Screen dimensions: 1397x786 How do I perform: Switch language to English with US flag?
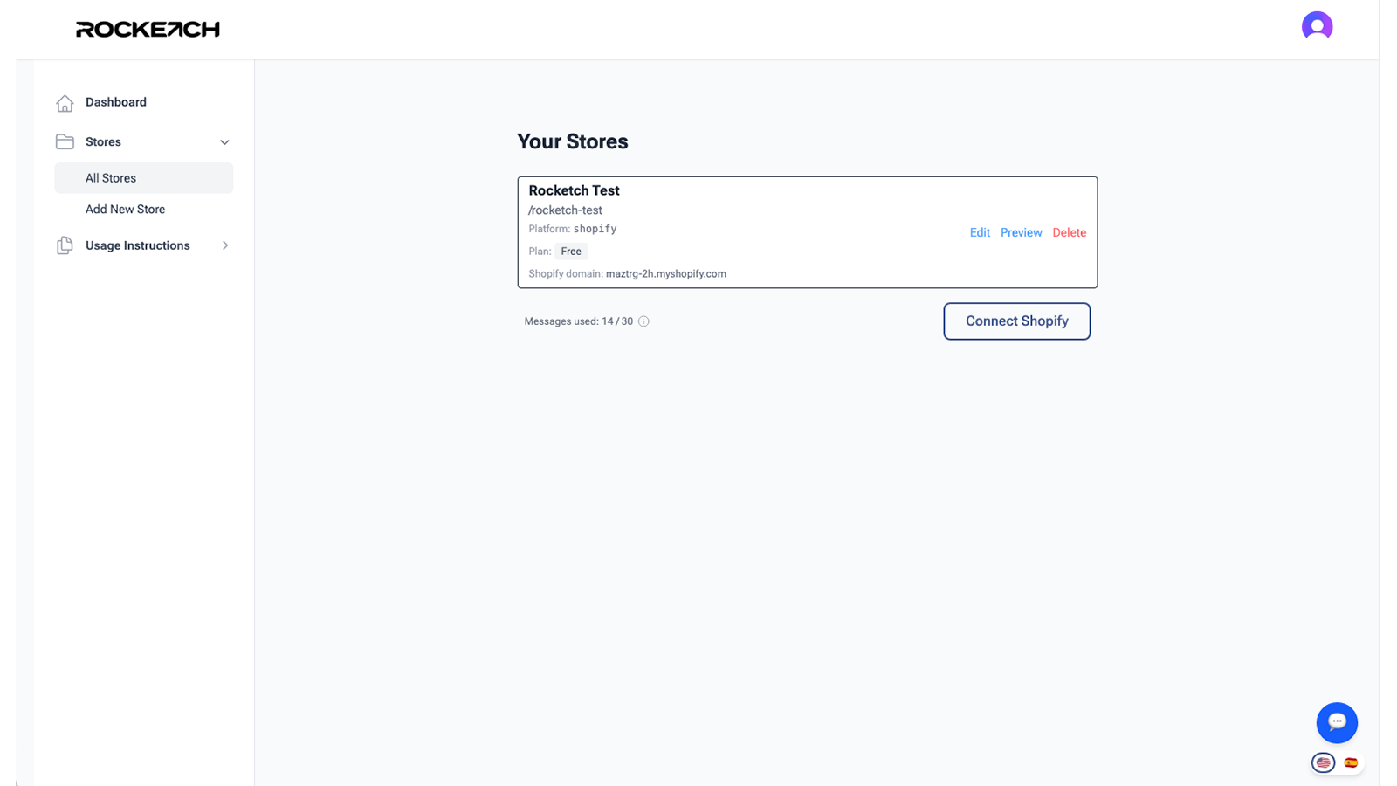coord(1323,762)
